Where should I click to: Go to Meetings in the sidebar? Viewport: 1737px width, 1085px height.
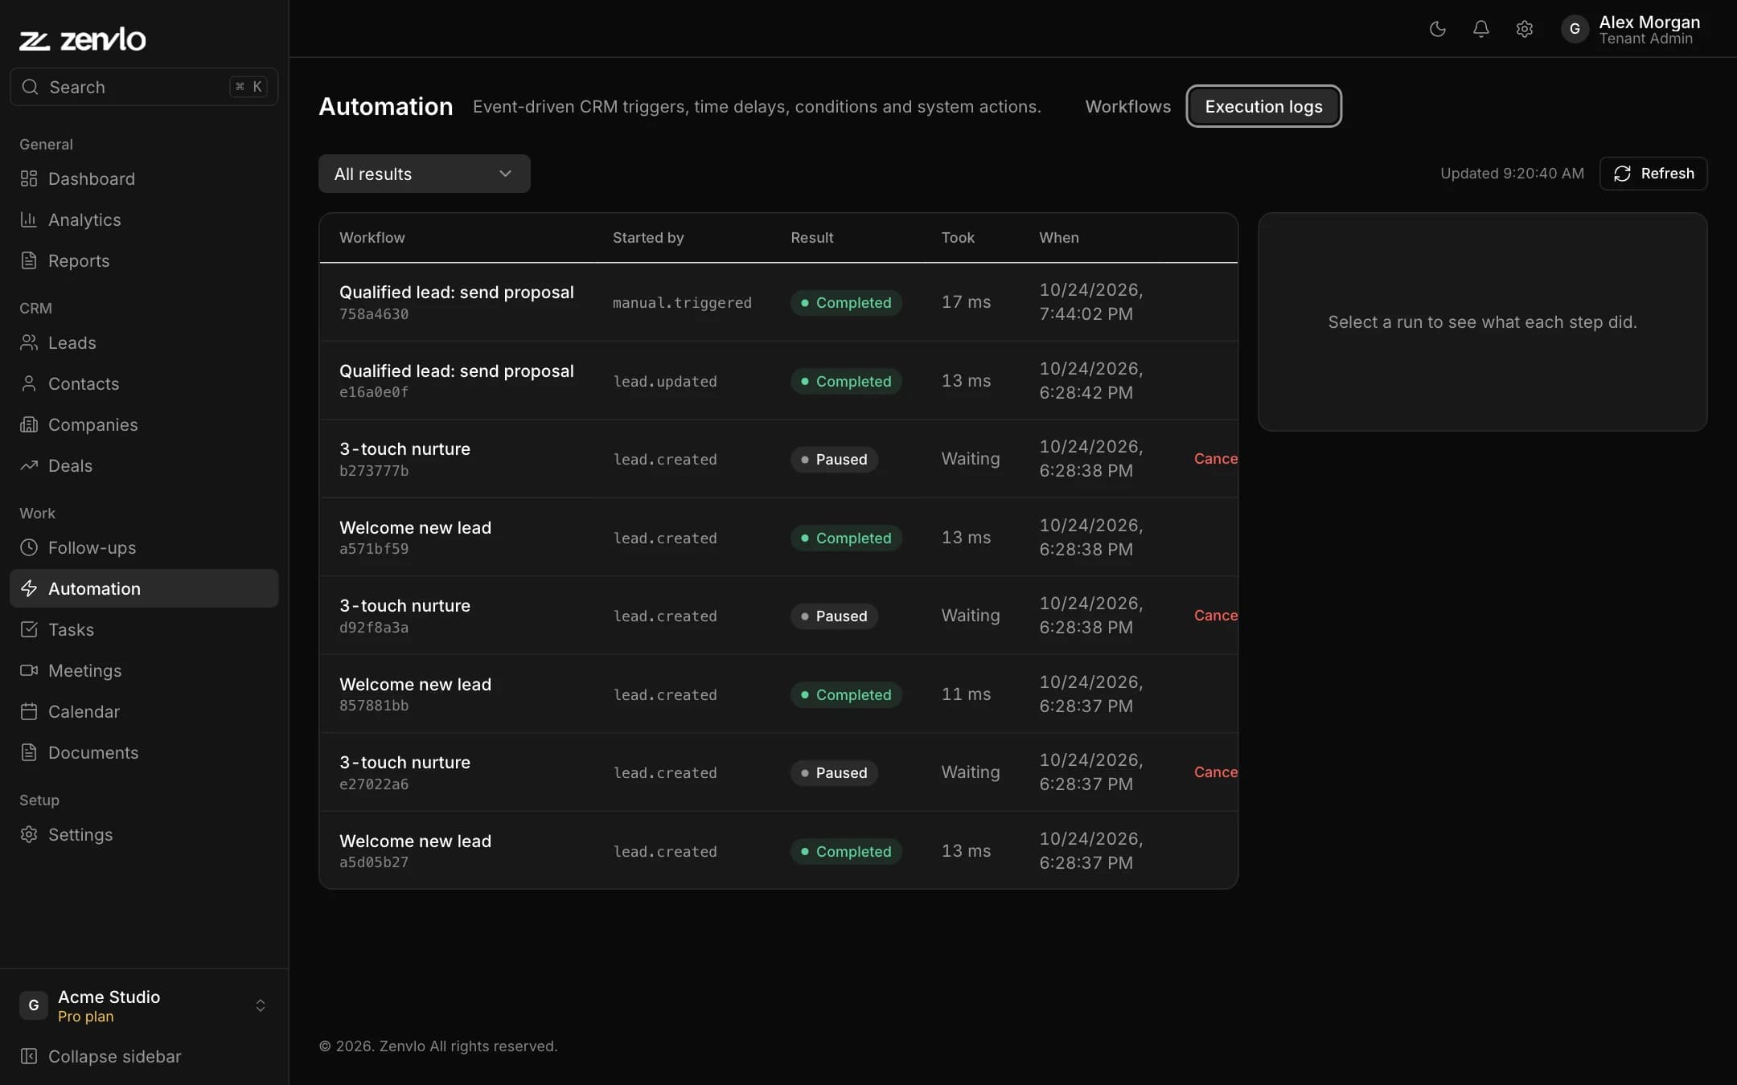pos(144,670)
